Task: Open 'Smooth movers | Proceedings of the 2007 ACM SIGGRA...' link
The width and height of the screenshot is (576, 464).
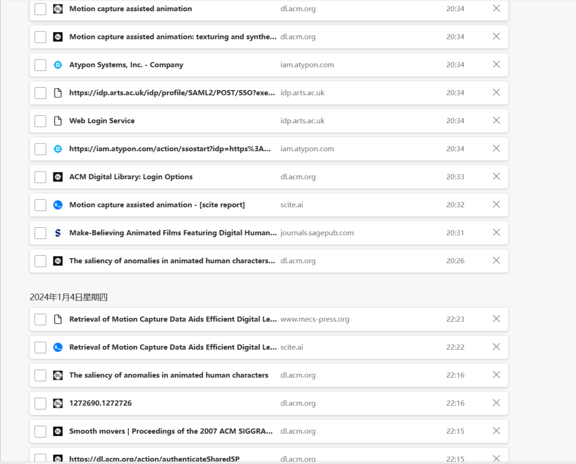Action: coord(171,431)
